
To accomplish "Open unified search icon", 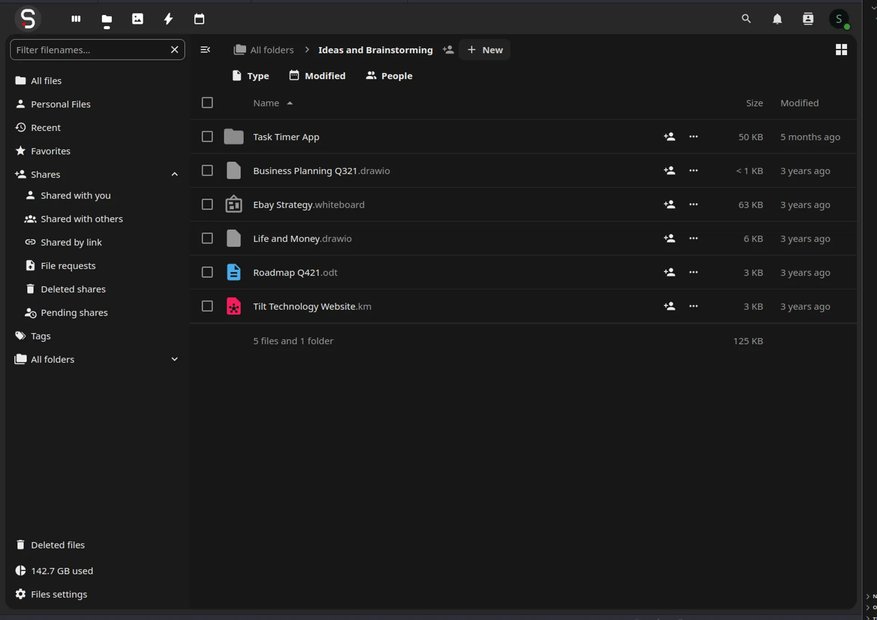I will pyautogui.click(x=746, y=19).
